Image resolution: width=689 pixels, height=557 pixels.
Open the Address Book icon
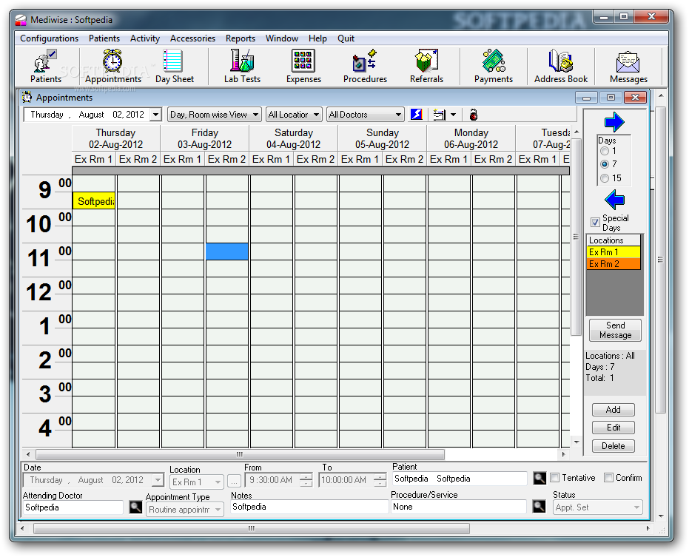tap(561, 66)
